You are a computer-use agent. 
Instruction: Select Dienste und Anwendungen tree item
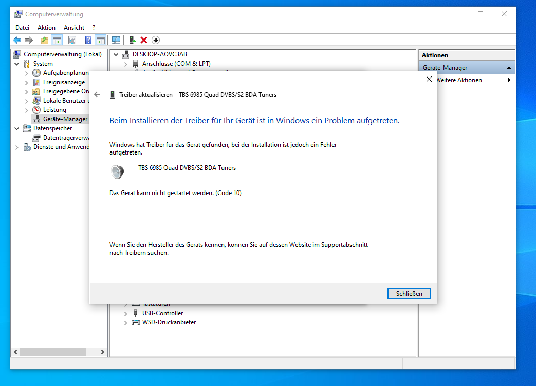pyautogui.click(x=61, y=146)
